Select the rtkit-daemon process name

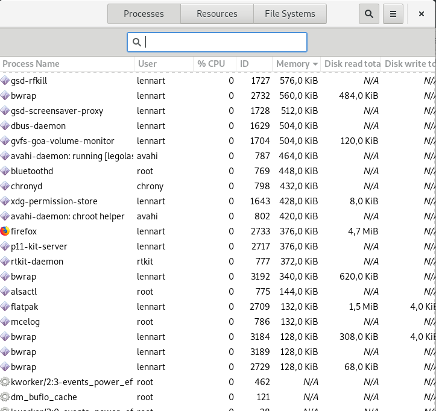coord(37,262)
